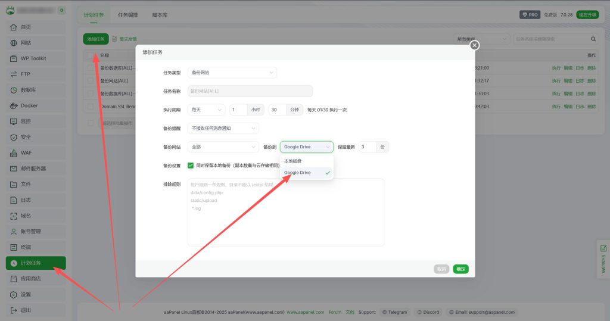Check the first task row checkbox
The image size is (610, 321).
91,68
